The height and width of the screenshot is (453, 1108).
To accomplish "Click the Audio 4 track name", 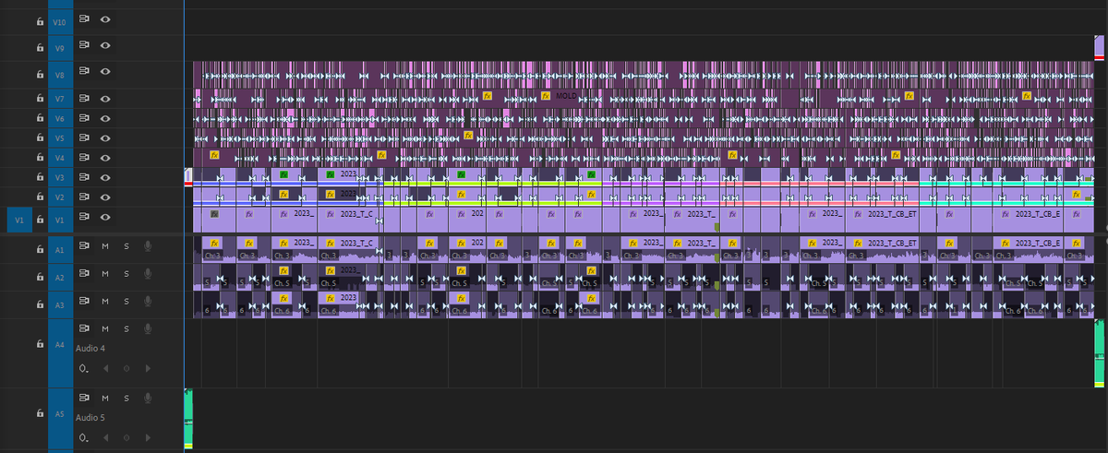I will pos(90,349).
